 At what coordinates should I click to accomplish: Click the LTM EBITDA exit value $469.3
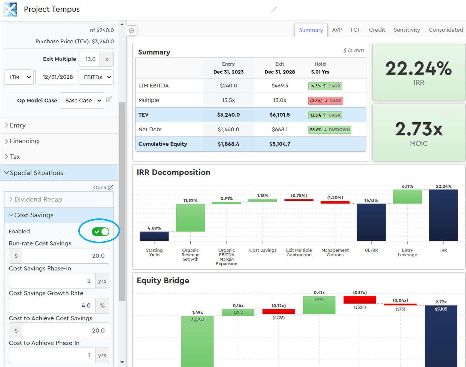pyautogui.click(x=280, y=86)
